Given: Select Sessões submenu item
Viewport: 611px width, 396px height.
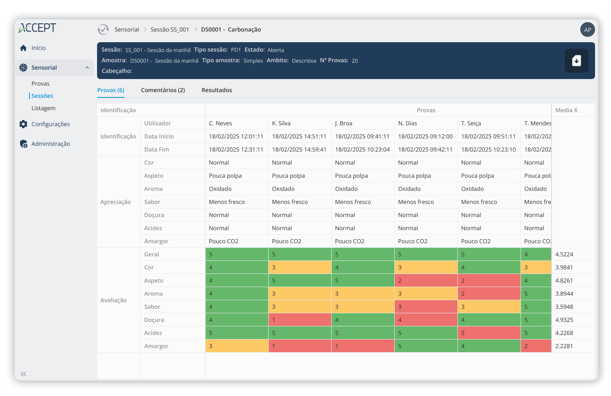Looking at the screenshot, I should coord(42,96).
